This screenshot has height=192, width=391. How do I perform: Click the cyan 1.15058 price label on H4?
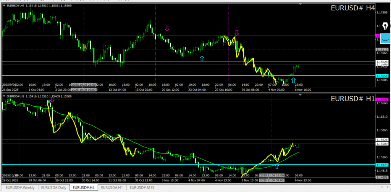[x=382, y=75]
